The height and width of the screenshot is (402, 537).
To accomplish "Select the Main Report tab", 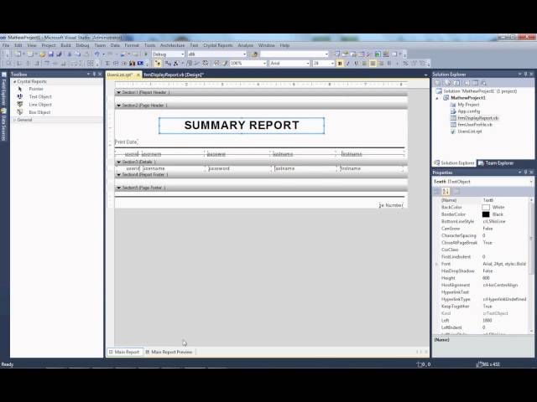I will point(124,352).
